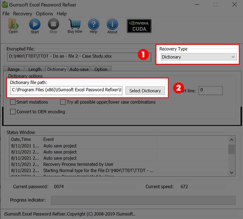
Task: Click the app icon in title bar
Action: (5, 4)
